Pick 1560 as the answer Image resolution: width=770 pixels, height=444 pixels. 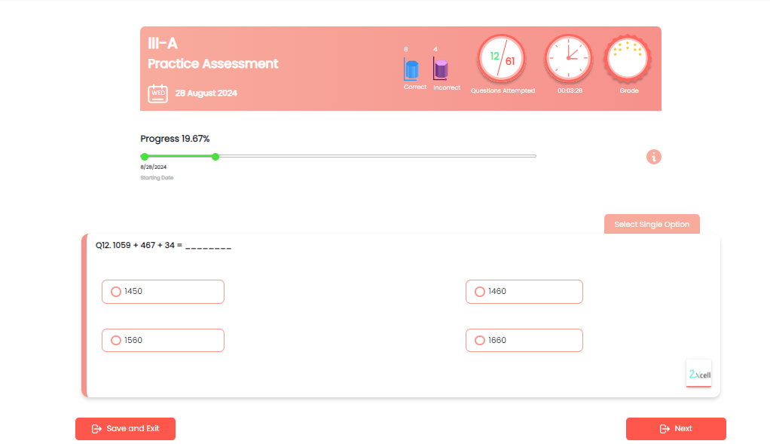tap(116, 341)
